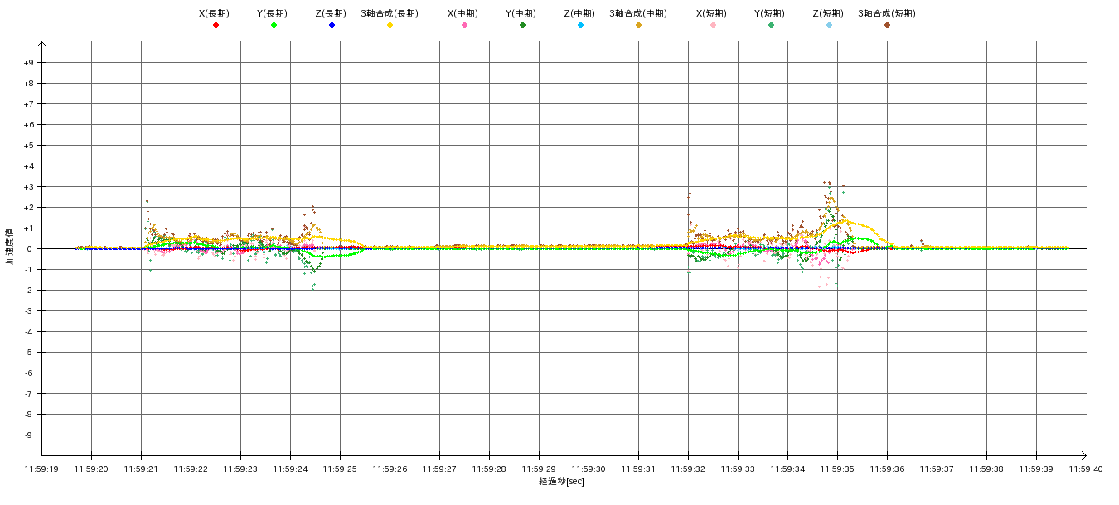Click the green Y(長期) legend dot
Viewport: 1119px width, 505px height.
coord(274,26)
